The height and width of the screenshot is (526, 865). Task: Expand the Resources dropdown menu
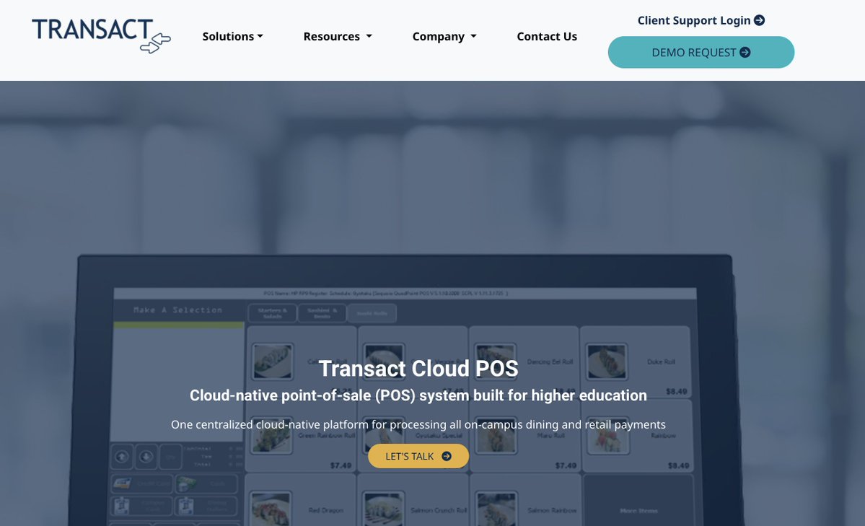pos(338,36)
